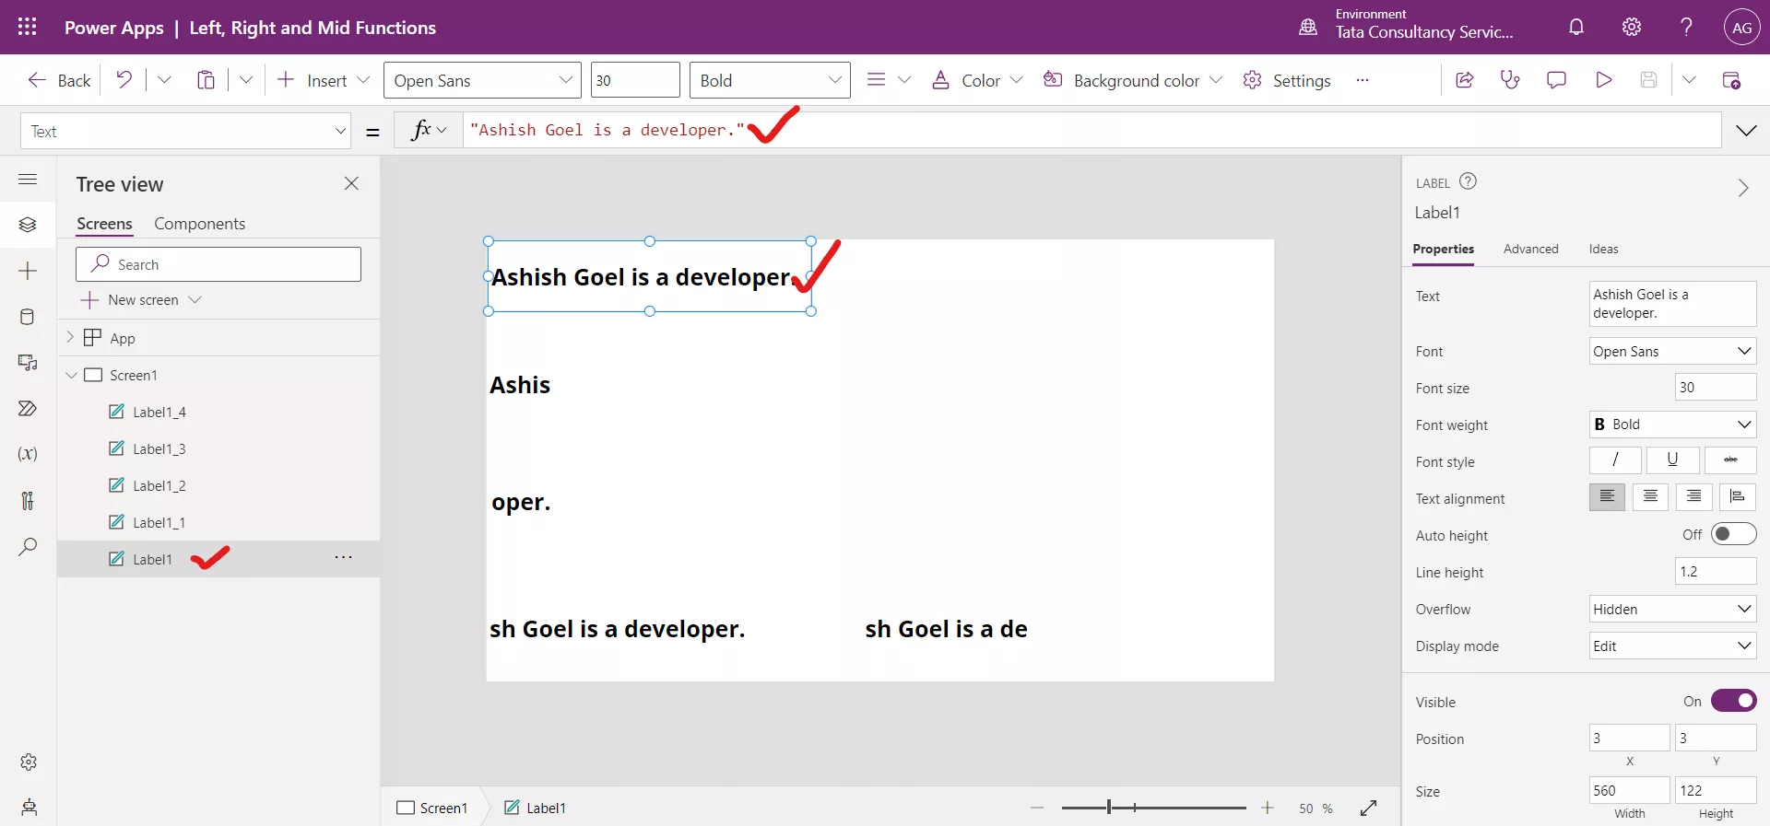Open the AG account avatar
Screen dimensions: 1770x826
(x=1741, y=28)
